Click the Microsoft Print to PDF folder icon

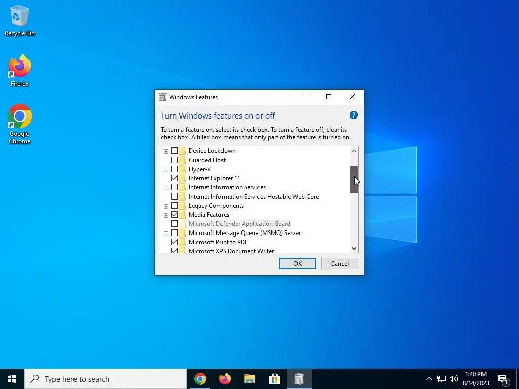pyautogui.click(x=182, y=242)
